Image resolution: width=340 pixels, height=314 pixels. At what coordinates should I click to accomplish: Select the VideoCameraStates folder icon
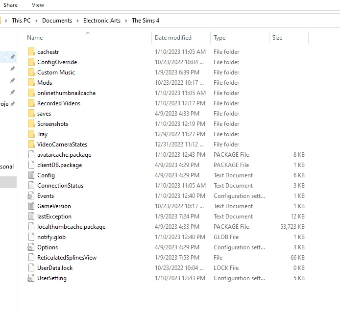pyautogui.click(x=31, y=145)
